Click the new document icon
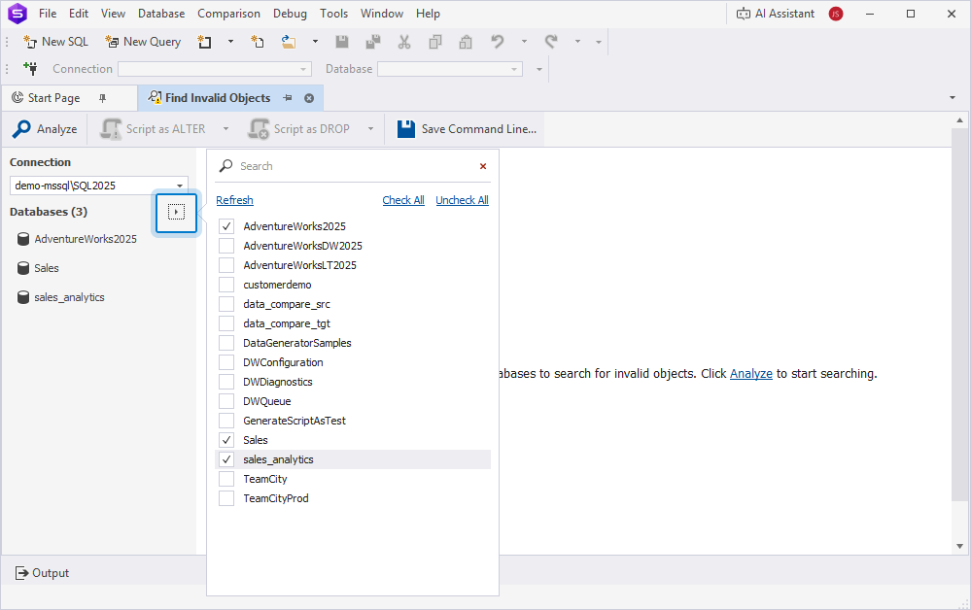Image resolution: width=971 pixels, height=610 pixels. (204, 42)
